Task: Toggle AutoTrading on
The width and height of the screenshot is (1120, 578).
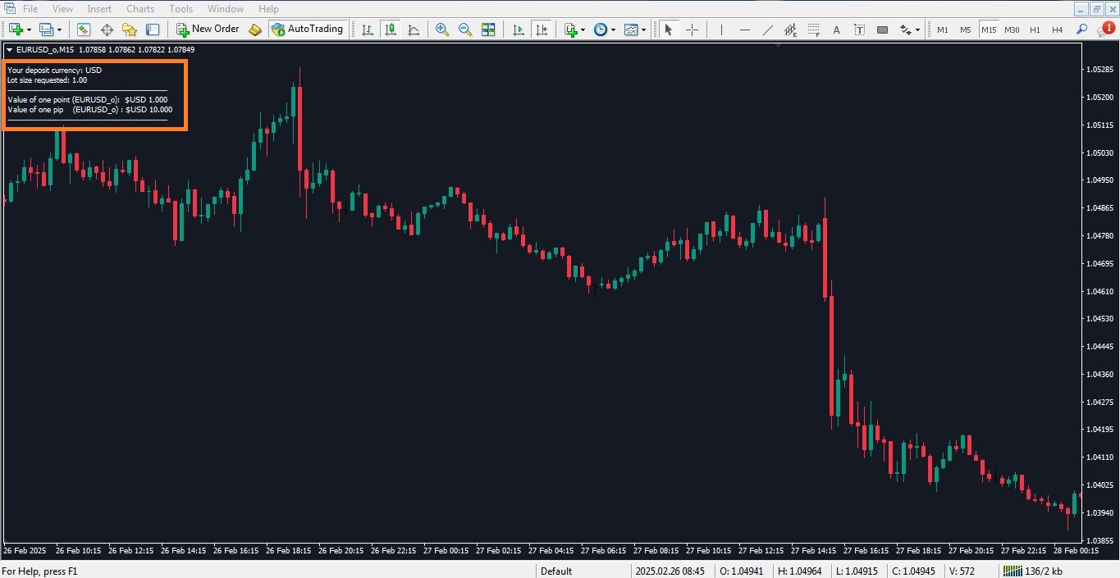Action: (308, 30)
